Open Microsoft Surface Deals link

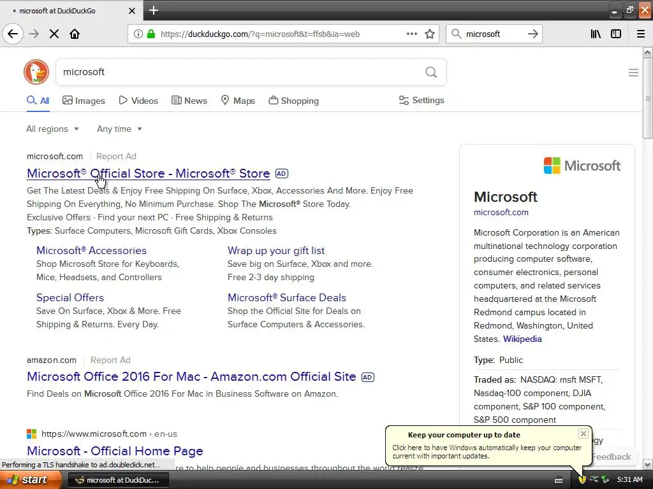(286, 298)
